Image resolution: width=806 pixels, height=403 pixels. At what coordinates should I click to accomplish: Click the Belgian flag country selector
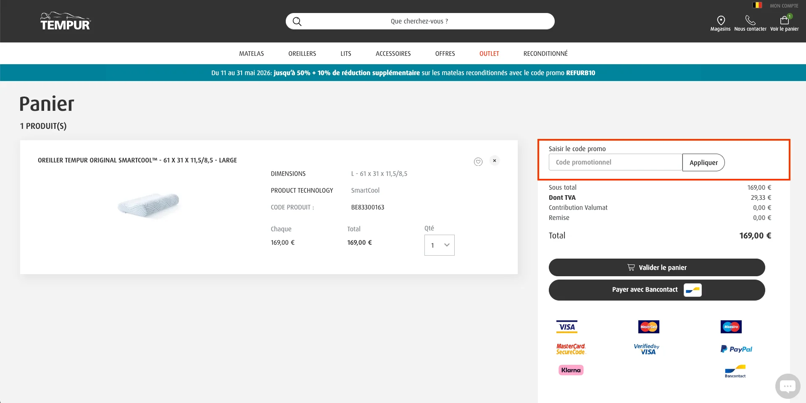click(757, 5)
